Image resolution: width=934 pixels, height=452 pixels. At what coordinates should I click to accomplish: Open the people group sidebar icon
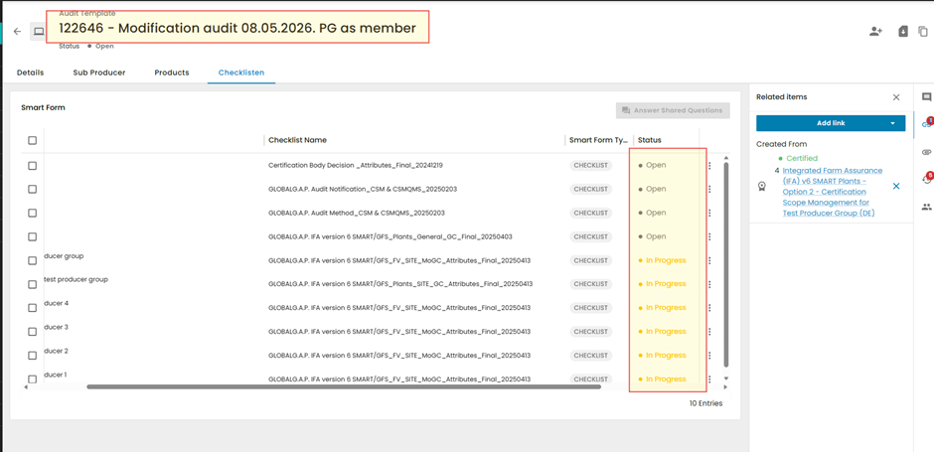coord(926,208)
